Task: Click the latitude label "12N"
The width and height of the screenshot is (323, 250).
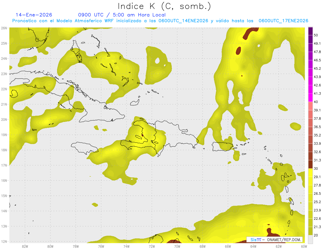Action: tap(4, 242)
